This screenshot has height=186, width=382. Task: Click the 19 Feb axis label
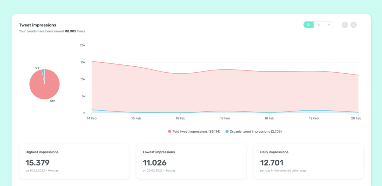coord(314,118)
